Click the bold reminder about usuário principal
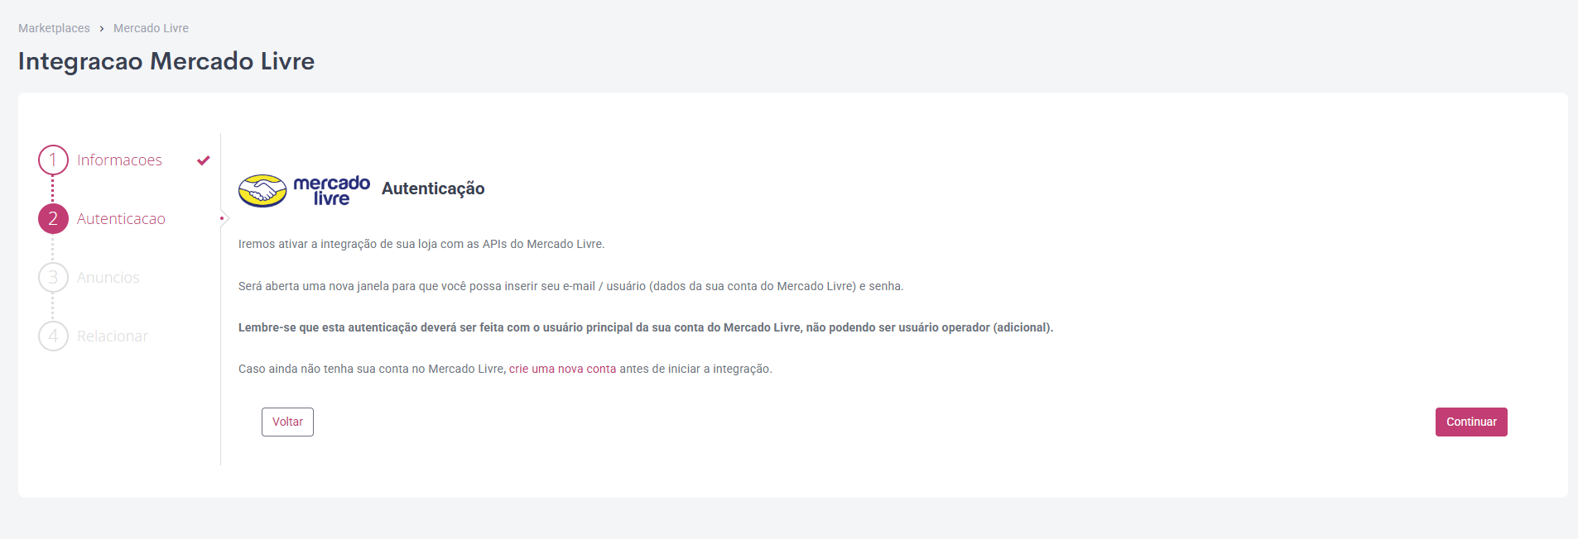Image resolution: width=1578 pixels, height=539 pixels. [x=646, y=327]
